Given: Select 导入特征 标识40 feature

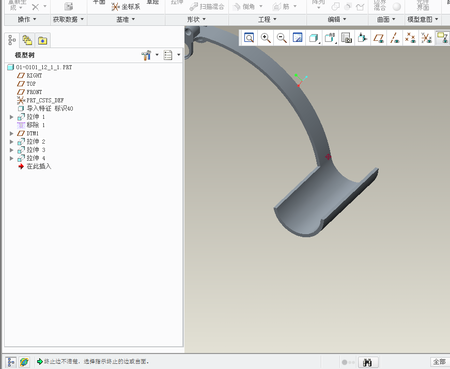Looking at the screenshot, I should tap(45, 109).
